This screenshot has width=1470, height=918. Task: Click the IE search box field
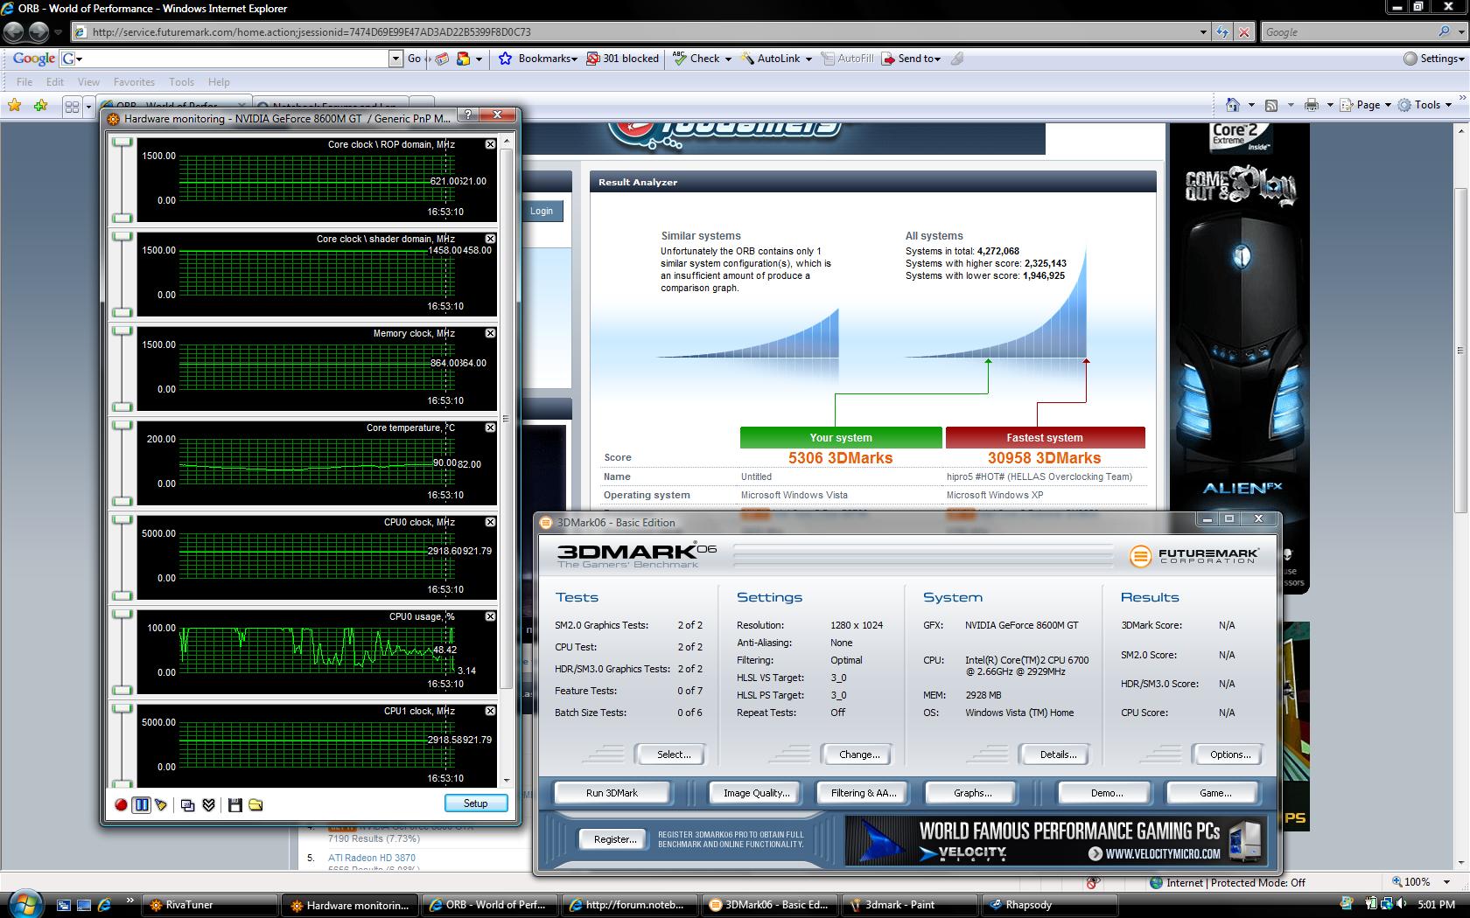pyautogui.click(x=1347, y=31)
